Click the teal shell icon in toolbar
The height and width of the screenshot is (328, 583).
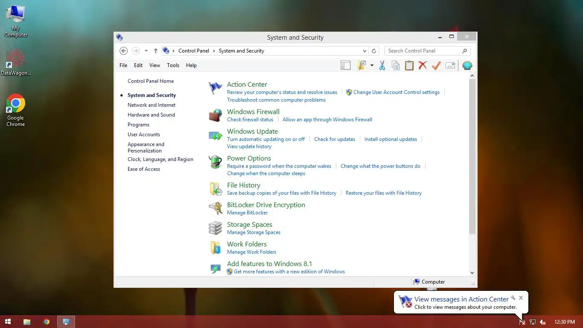point(467,65)
